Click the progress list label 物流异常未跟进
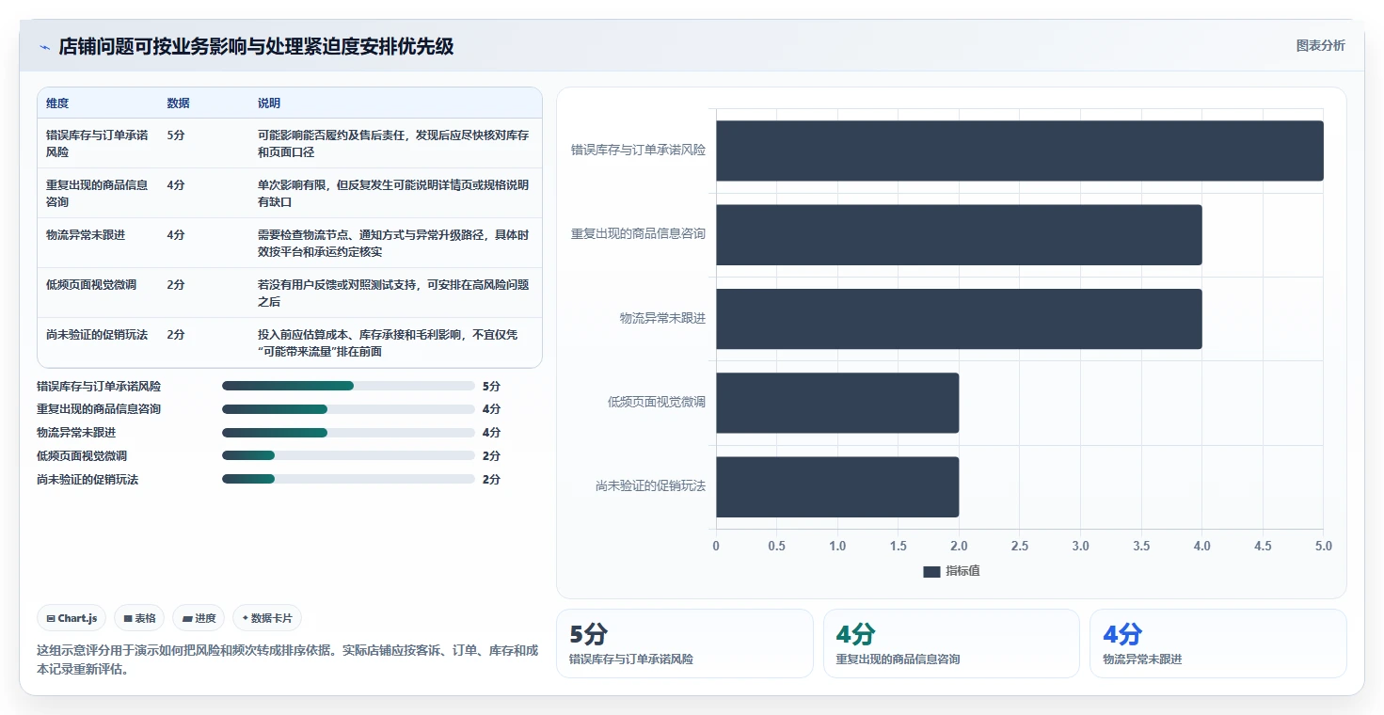Viewport: 1384px width, 715px height. click(76, 433)
